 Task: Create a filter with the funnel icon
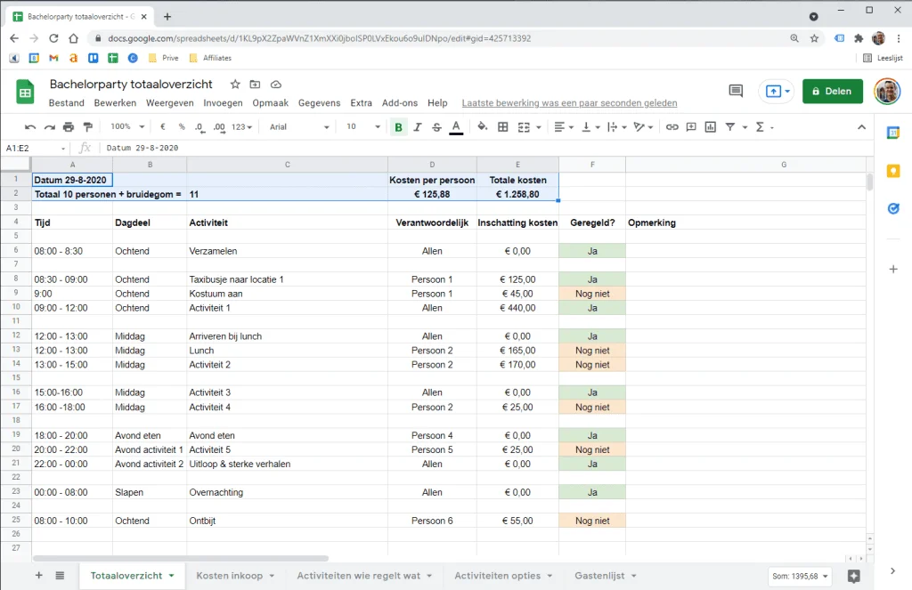[x=730, y=127]
